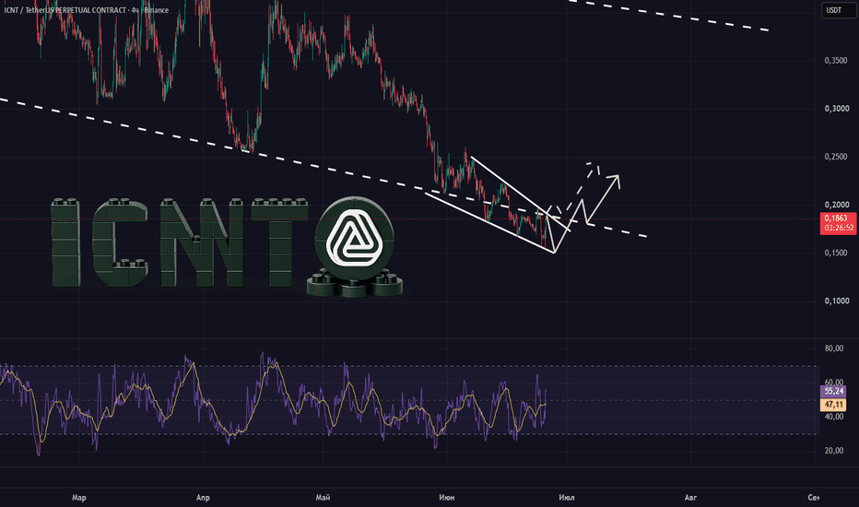This screenshot has width=859, height=507.
Task: Click the Мар month label
Action: click(x=79, y=498)
